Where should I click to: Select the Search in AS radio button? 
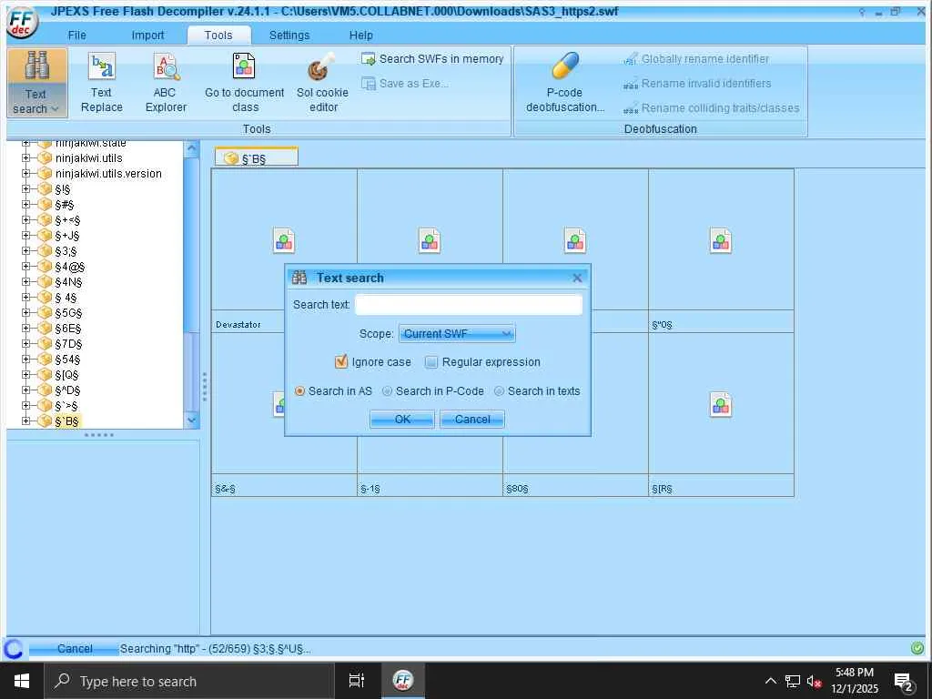299,391
